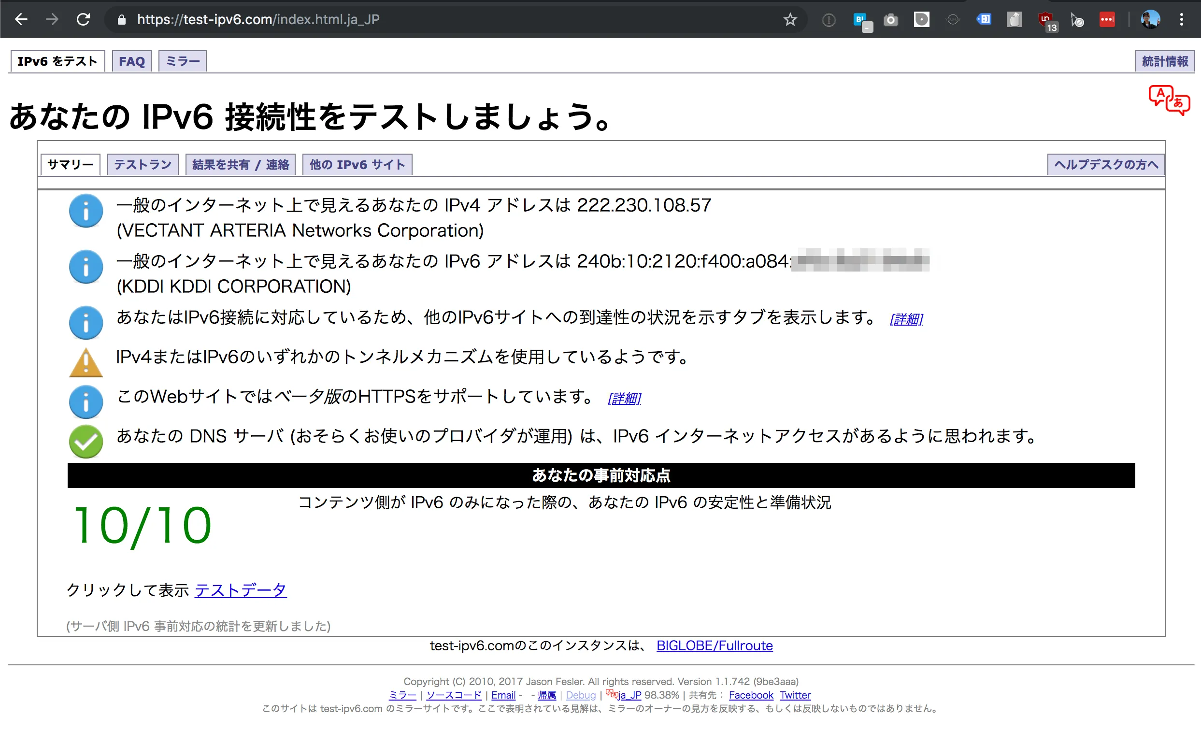This screenshot has height=745, width=1201.
Task: Click the uBlock Origin extension icon
Action: (1045, 20)
